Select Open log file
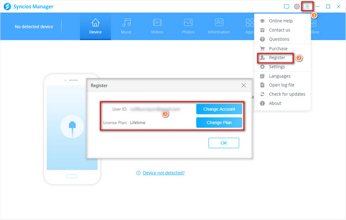The image size is (346, 220). point(282,85)
